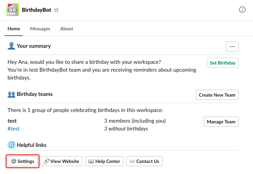The width and height of the screenshot is (253, 174).
Task: Click the Contact Us envelope button
Action: coord(144,161)
